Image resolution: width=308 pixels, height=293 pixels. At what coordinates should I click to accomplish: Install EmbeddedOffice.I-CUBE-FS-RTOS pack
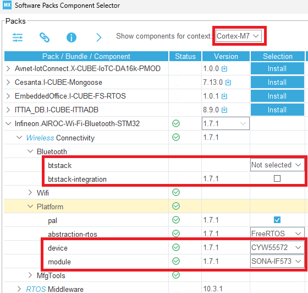pos(277,96)
